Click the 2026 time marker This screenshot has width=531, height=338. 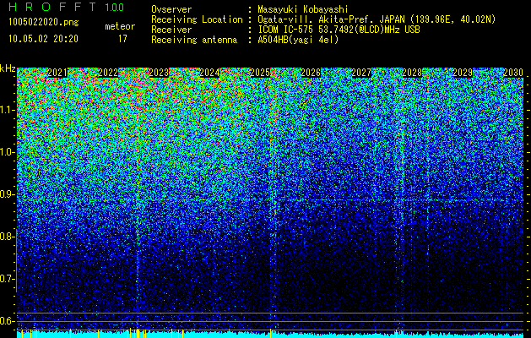pos(311,73)
